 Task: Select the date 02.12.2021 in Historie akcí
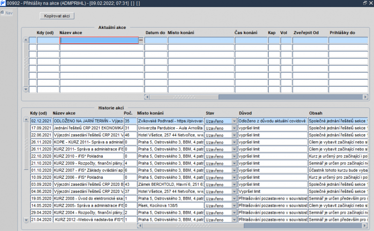(41, 121)
